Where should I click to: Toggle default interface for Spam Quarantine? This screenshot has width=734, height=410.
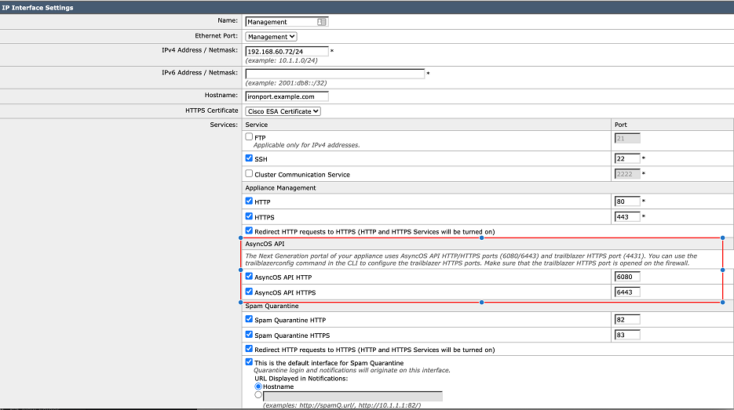point(249,362)
